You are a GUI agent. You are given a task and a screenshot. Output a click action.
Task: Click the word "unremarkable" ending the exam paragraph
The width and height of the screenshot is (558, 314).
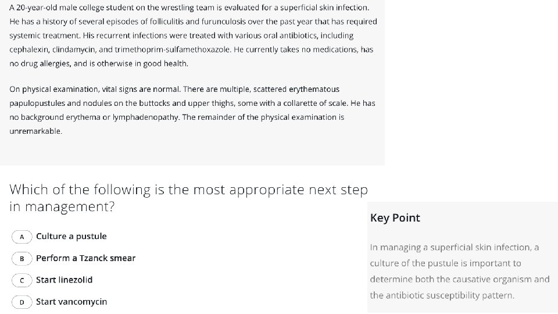click(35, 131)
